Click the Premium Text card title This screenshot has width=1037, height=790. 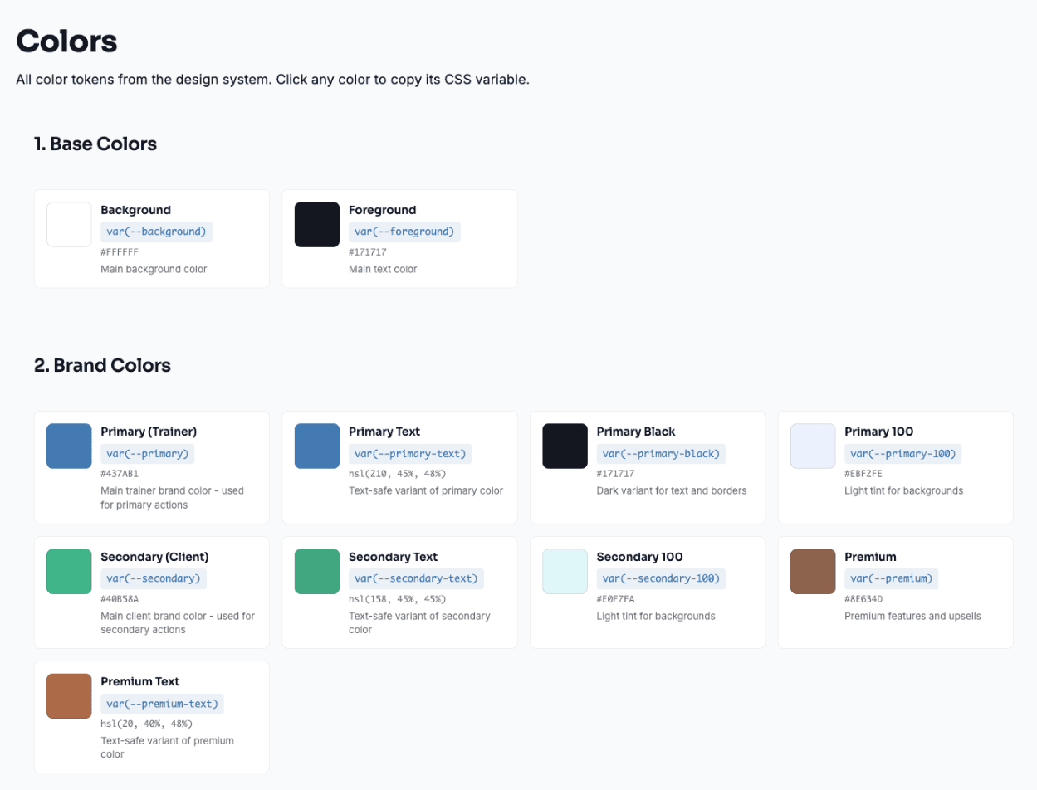(140, 681)
